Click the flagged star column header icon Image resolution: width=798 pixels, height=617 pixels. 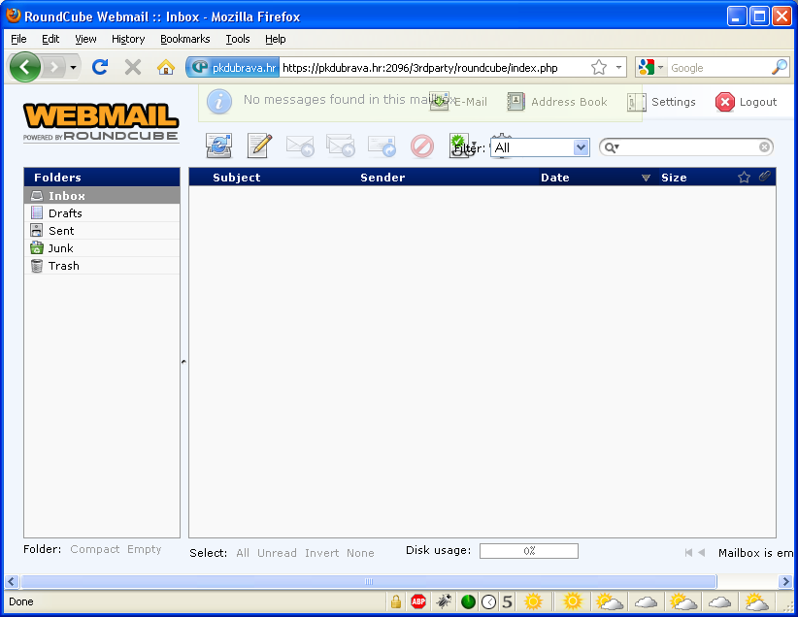point(745,177)
